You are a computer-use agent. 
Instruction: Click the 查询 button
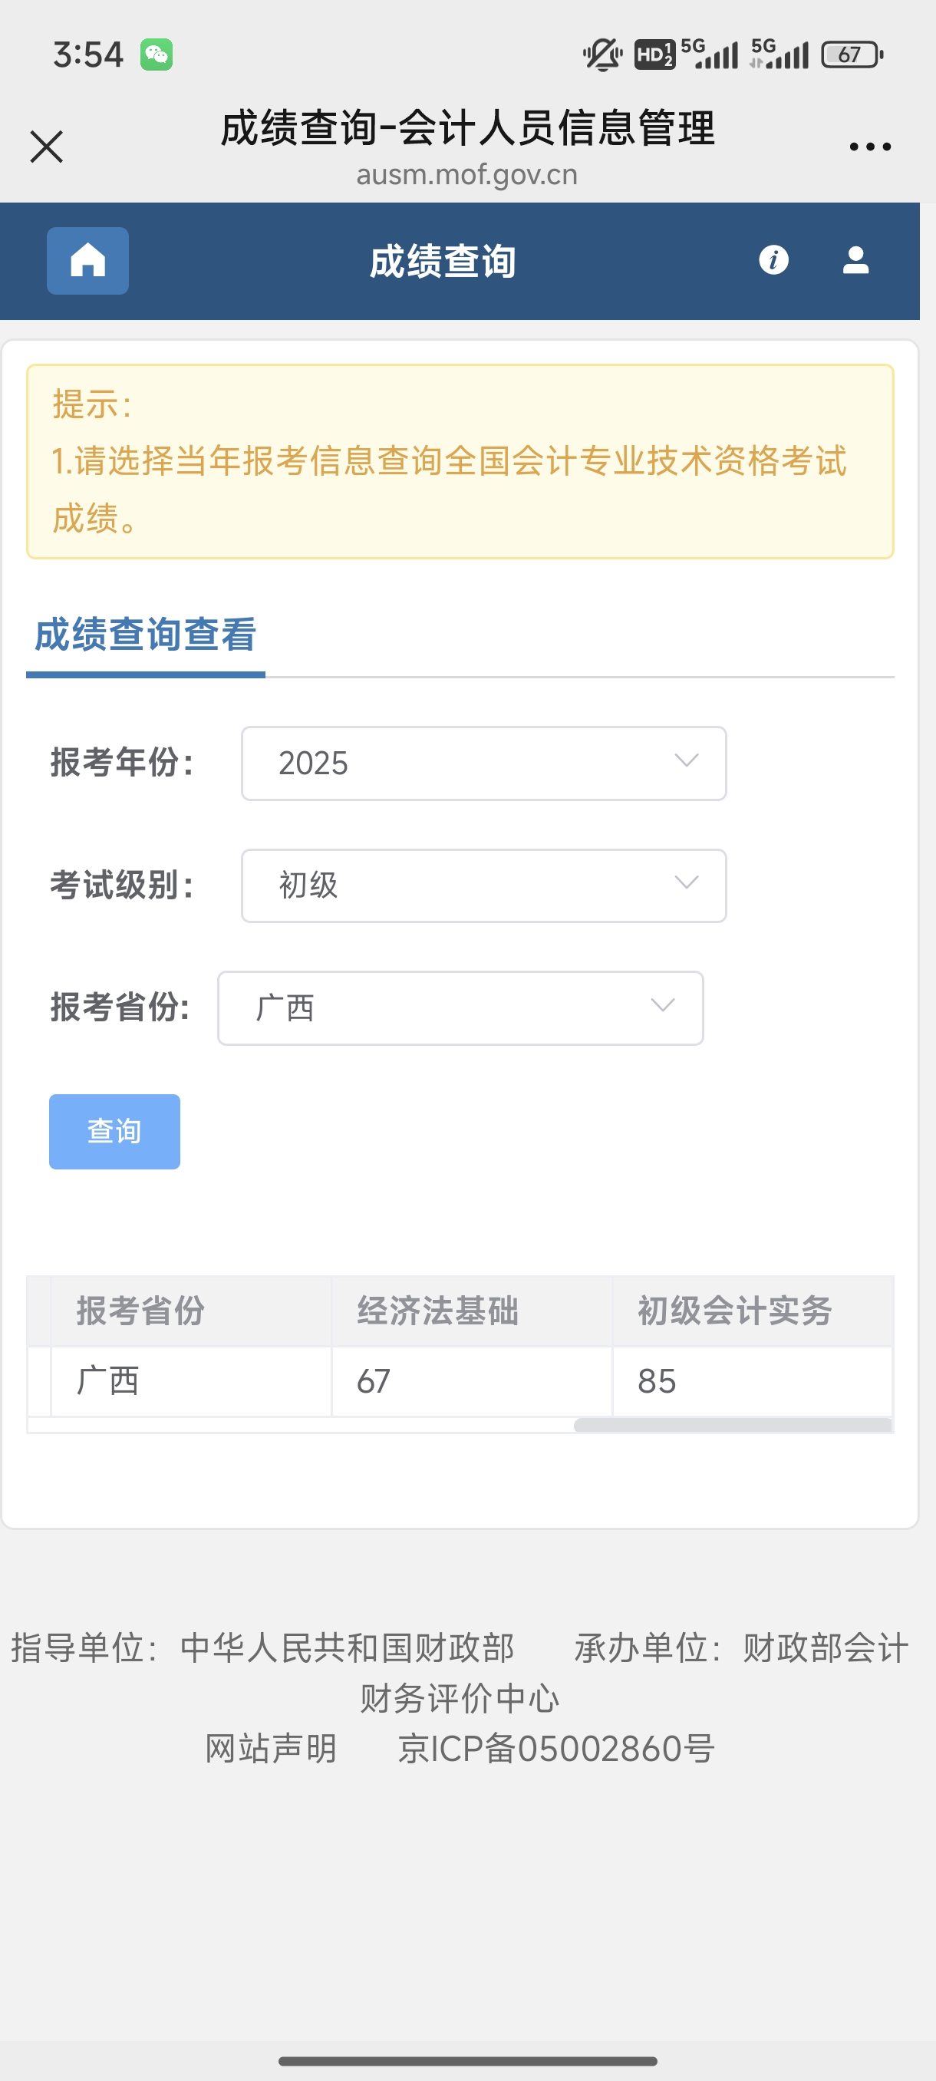(114, 1132)
